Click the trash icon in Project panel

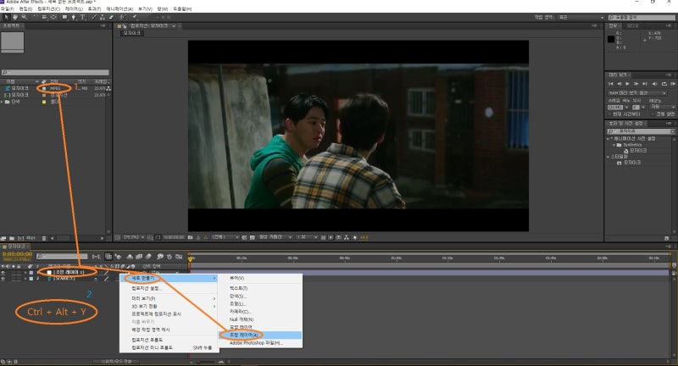pyautogui.click(x=44, y=238)
